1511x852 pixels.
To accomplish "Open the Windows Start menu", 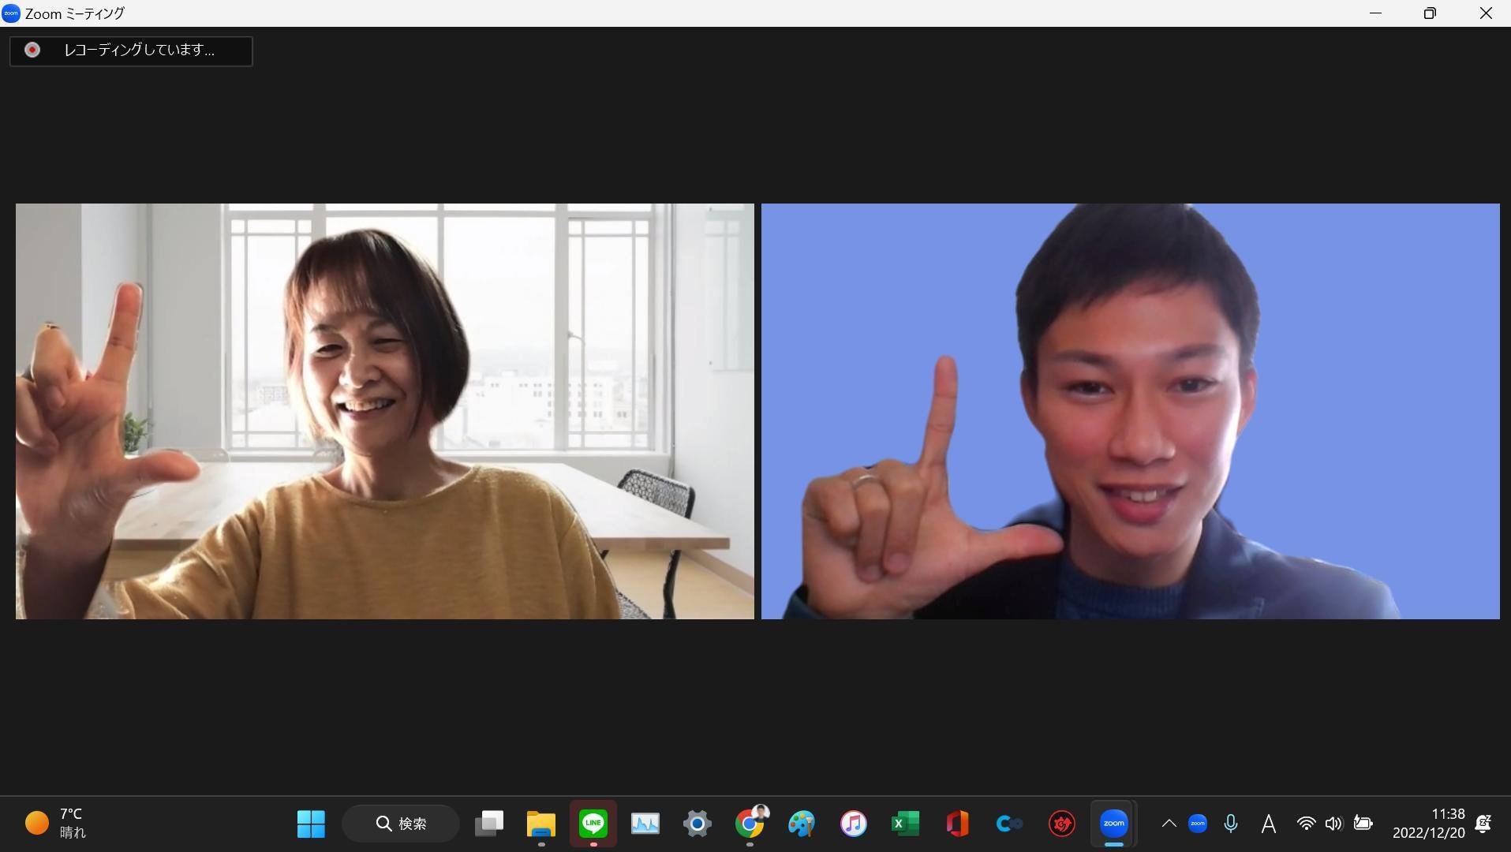I will coord(311,824).
